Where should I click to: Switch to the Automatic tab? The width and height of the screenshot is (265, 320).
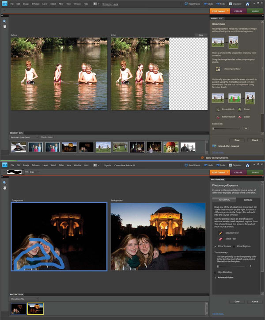coord(224,199)
